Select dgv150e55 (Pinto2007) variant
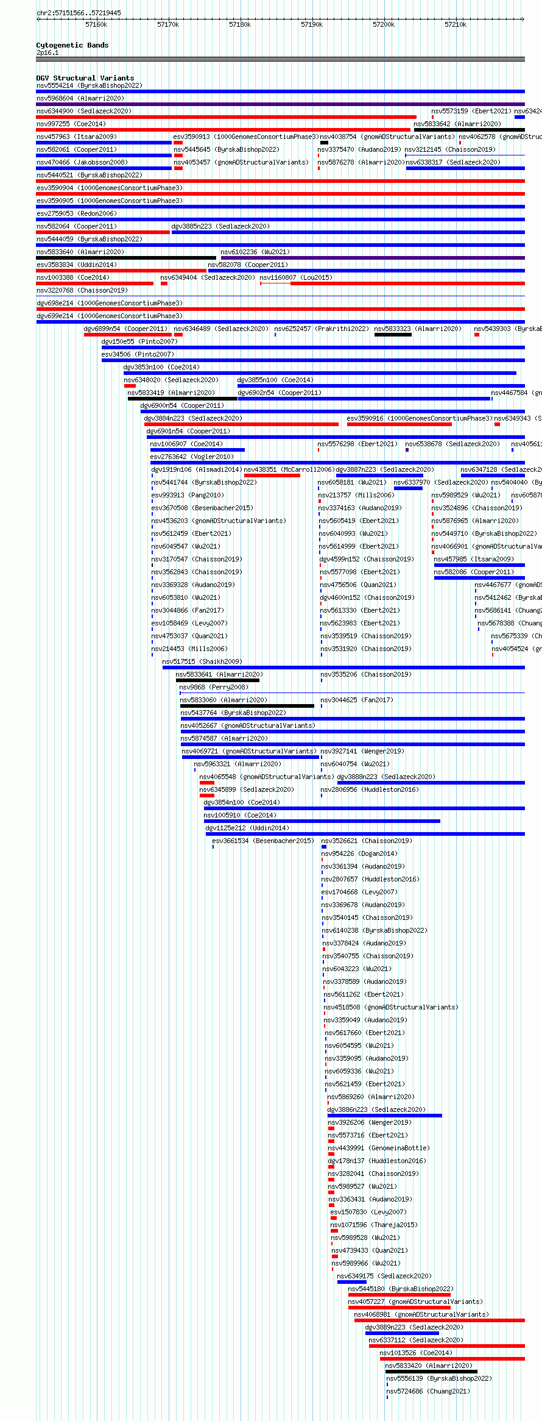 [139, 341]
